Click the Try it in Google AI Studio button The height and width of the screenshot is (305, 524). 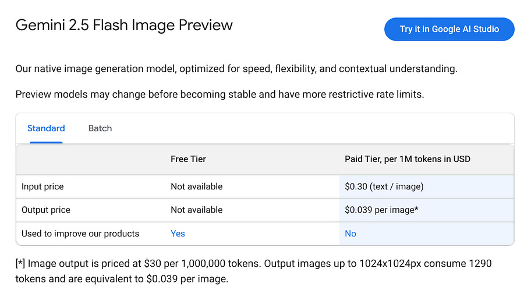point(449,29)
